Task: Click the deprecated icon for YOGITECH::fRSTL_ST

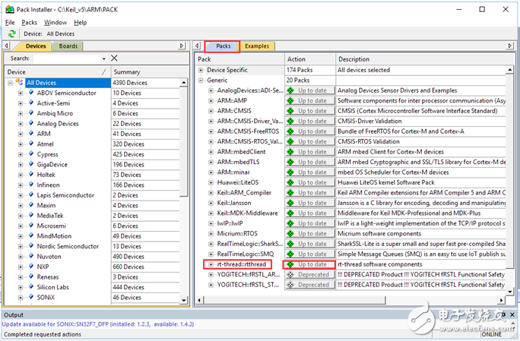Action: 290,285
